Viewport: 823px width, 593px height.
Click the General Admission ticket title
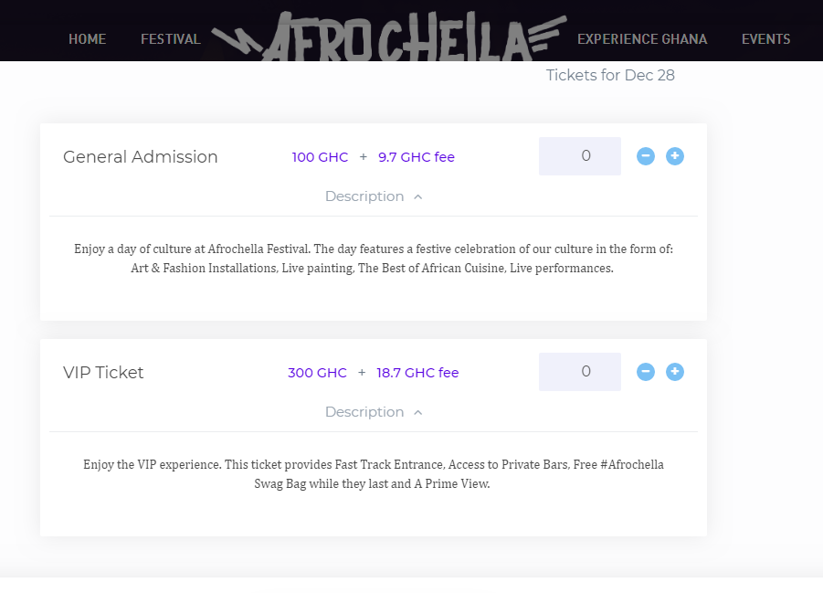[x=141, y=157]
